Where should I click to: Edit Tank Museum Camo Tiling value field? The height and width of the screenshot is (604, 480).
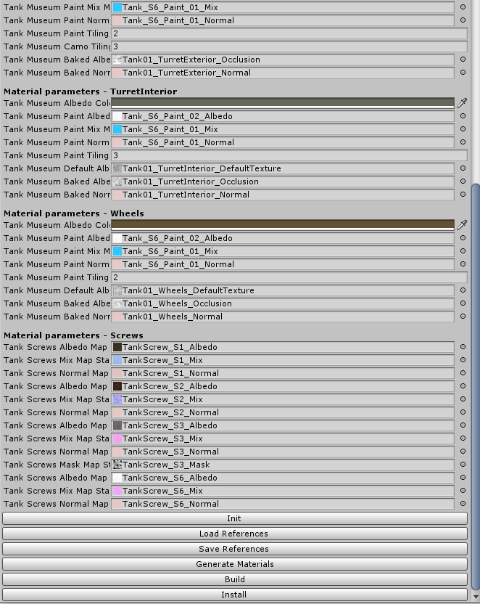point(289,46)
